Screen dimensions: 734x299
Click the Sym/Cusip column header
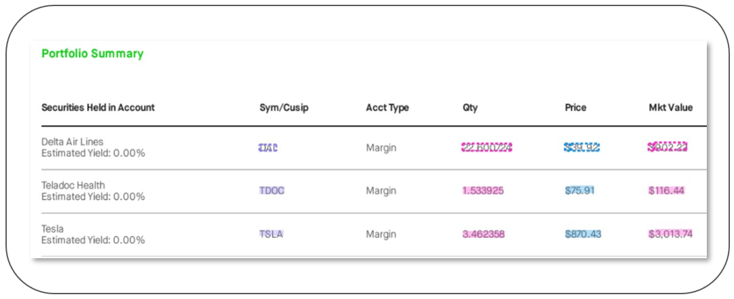coord(284,107)
